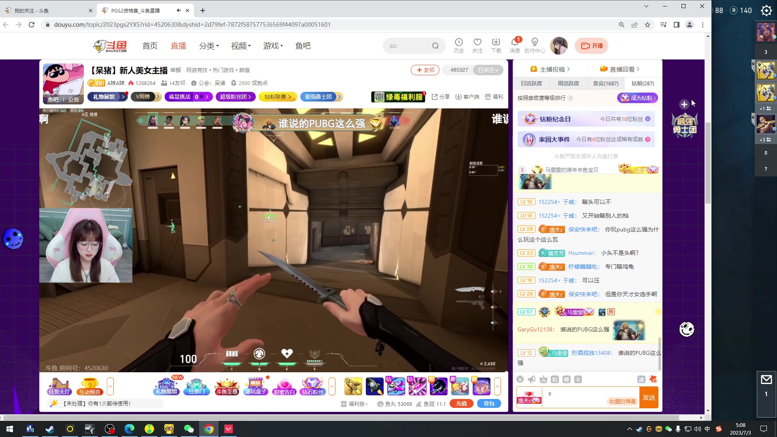The height and width of the screenshot is (437, 777).
Task: Select the dark green rocket gift
Action: click(374, 386)
